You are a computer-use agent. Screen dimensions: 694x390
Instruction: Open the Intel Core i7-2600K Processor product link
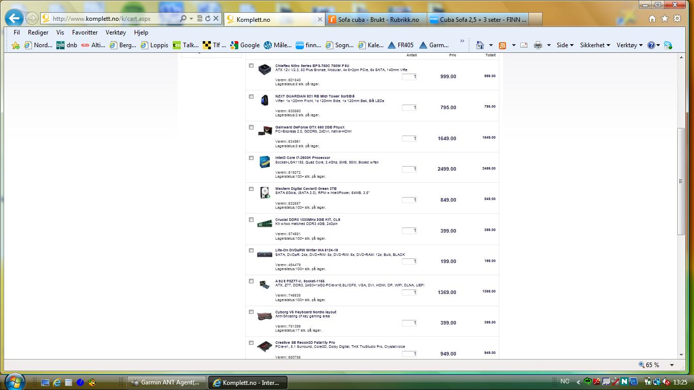click(302, 158)
